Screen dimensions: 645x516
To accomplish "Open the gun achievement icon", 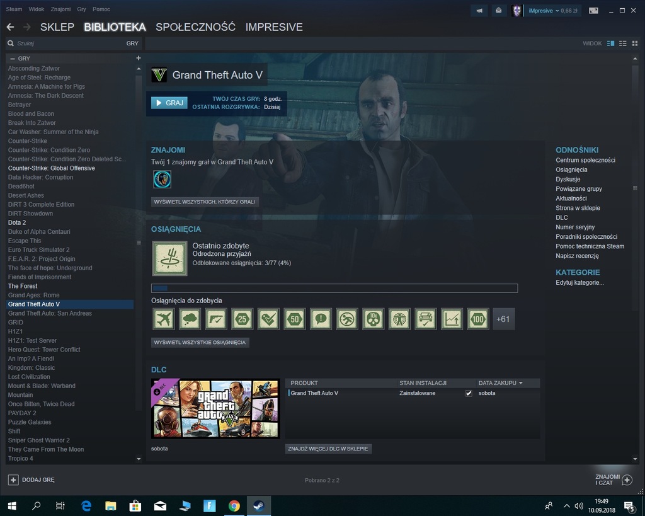I will coord(216,319).
